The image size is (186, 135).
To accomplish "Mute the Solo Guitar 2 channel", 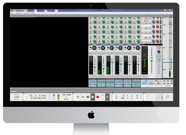I will point(108,53).
